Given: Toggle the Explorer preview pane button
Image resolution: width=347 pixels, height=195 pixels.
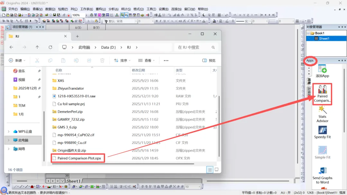Looking at the screenshot, I should click(209, 61).
